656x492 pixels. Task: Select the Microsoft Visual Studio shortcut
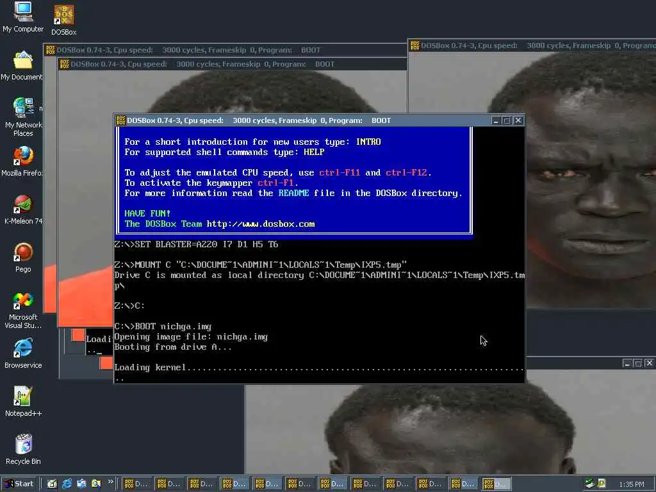point(23,310)
